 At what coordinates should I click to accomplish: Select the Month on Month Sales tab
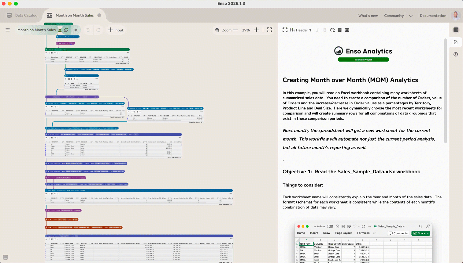coord(75,15)
